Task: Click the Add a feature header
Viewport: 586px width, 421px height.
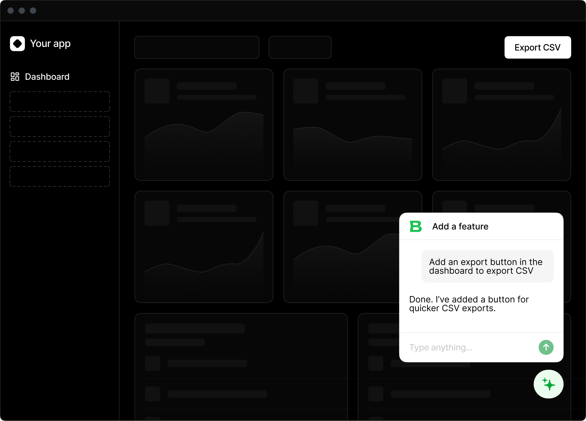Action: [x=460, y=226]
